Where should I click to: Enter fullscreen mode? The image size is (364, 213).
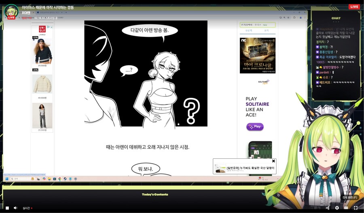coord(356,208)
